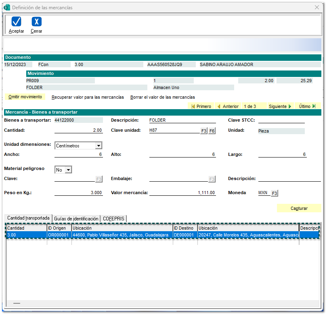Screen dimensions: 327x315
Task: Click the Peso en Kg. field
Action: [78, 193]
